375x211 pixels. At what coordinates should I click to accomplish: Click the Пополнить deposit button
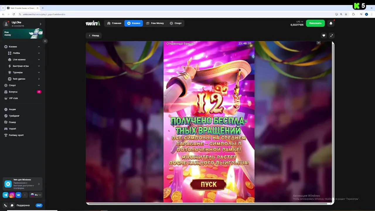click(315, 23)
